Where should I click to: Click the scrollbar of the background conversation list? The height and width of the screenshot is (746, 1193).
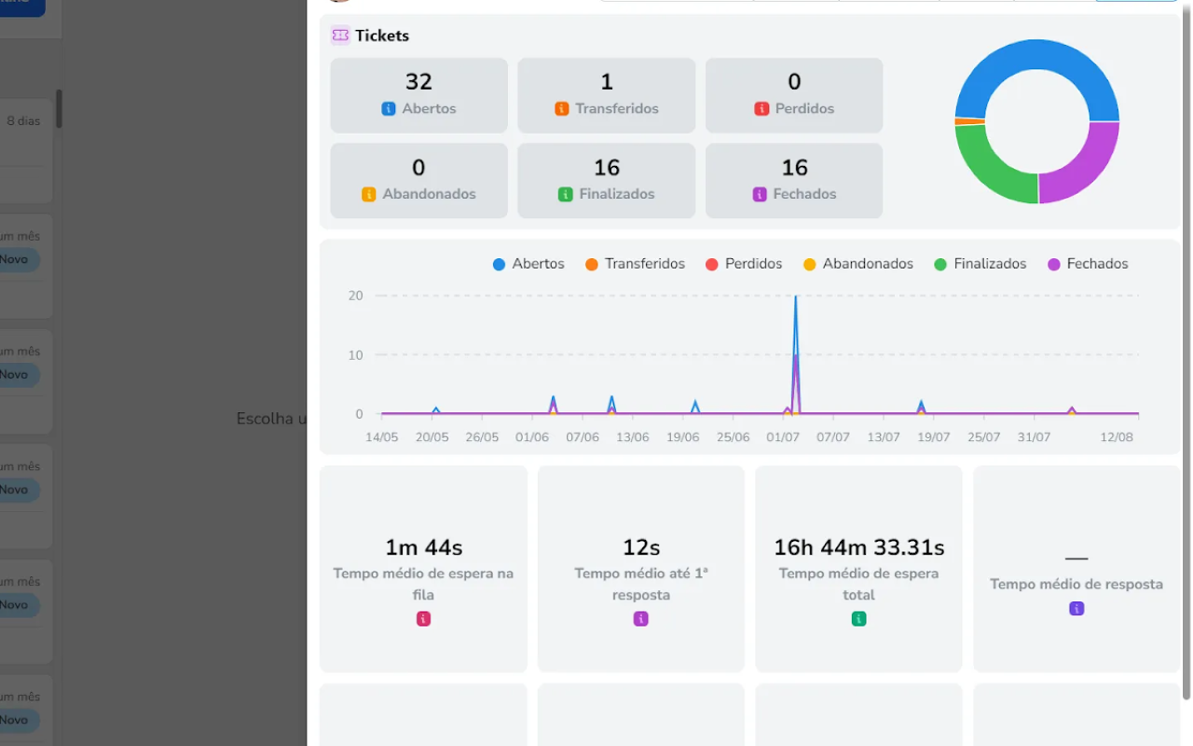(x=59, y=109)
